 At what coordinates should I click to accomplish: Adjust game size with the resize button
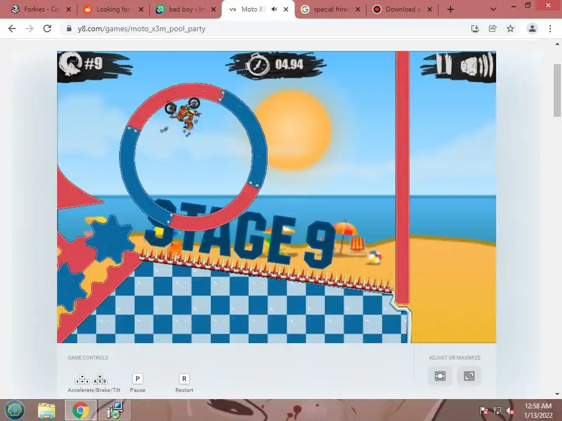pos(440,376)
